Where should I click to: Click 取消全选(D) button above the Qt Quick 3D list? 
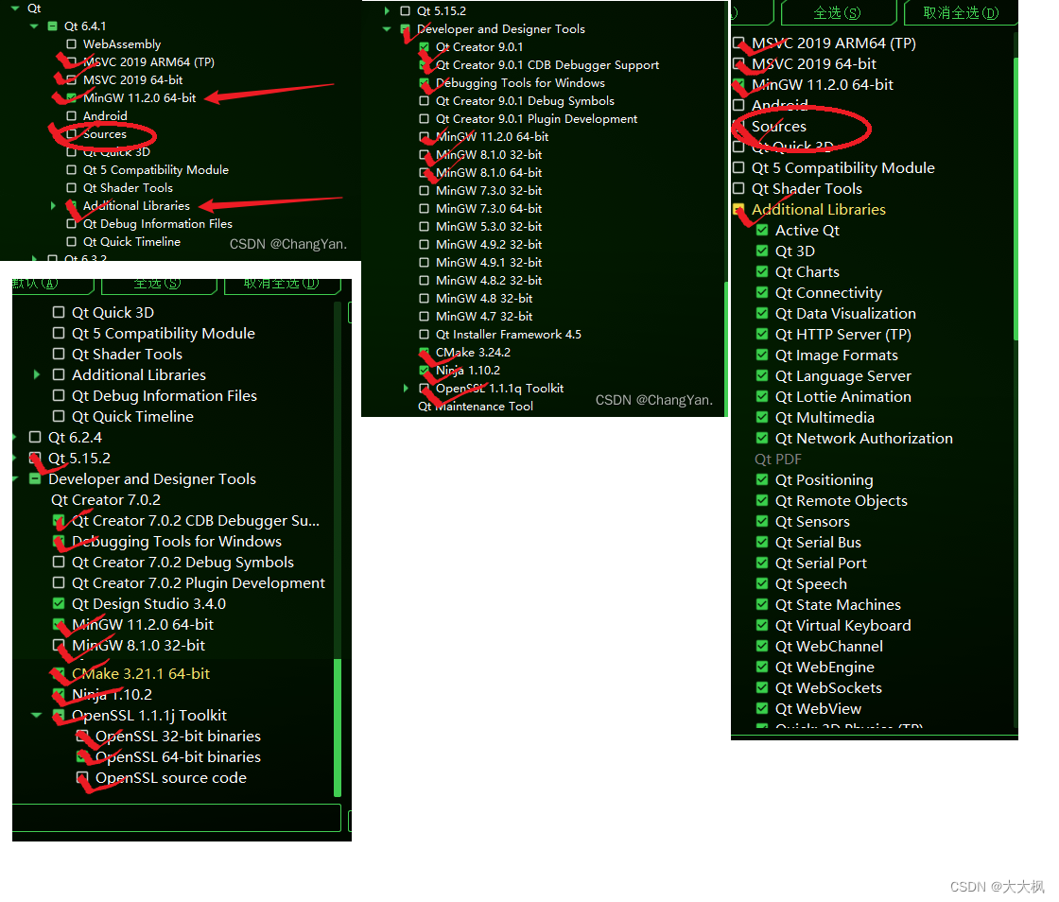[x=282, y=286]
